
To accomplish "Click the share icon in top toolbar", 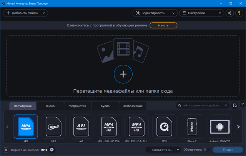I will pyautogui.click(x=230, y=13).
